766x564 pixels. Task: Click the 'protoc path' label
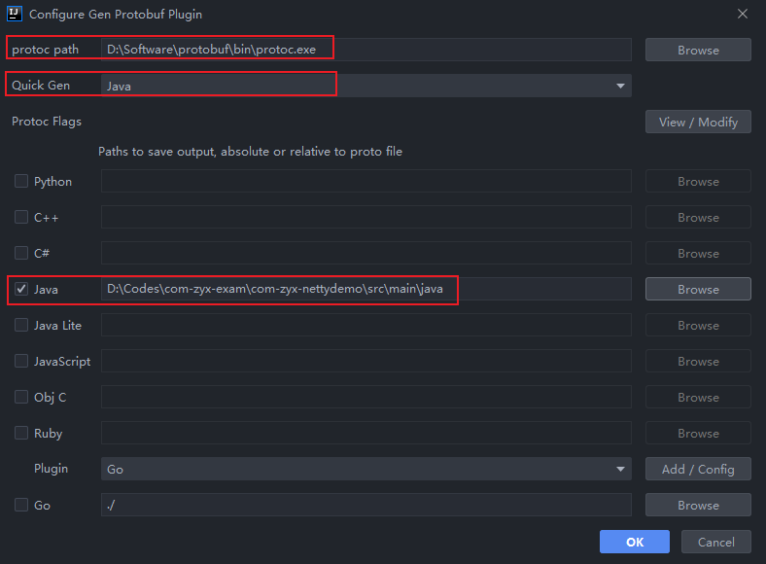(45, 50)
